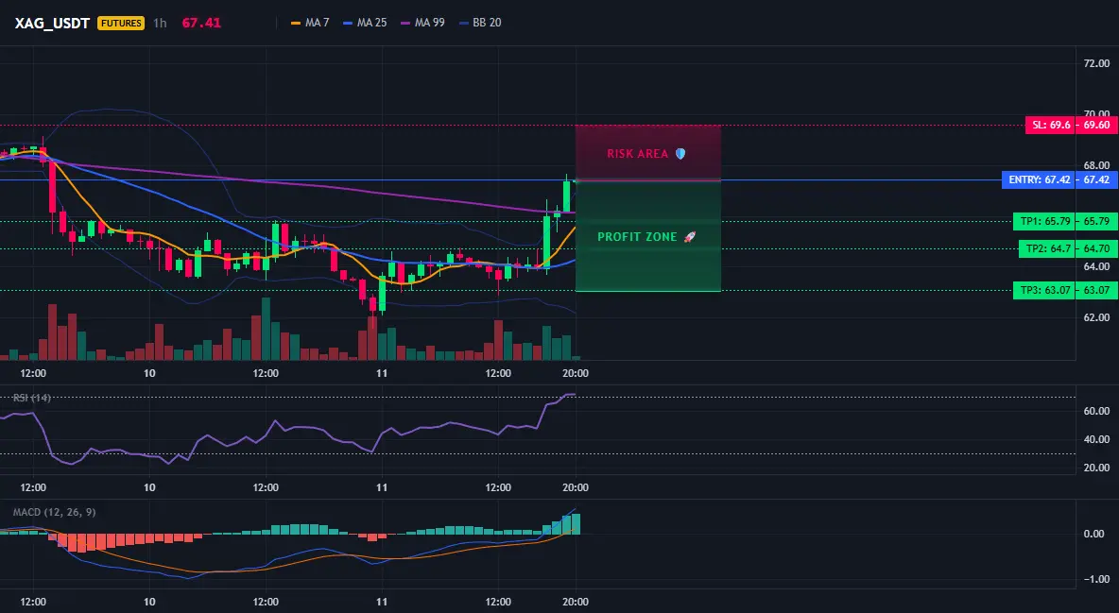This screenshot has height=613, width=1119.
Task: Select the PROFIT ZONE green label
Action: click(637, 237)
